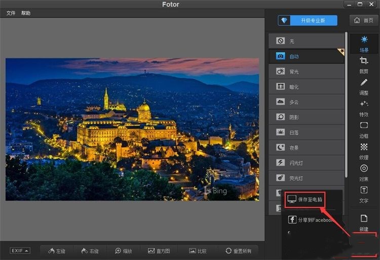Show the 直方图 histogram
The width and height of the screenshot is (380, 260).
(159, 251)
